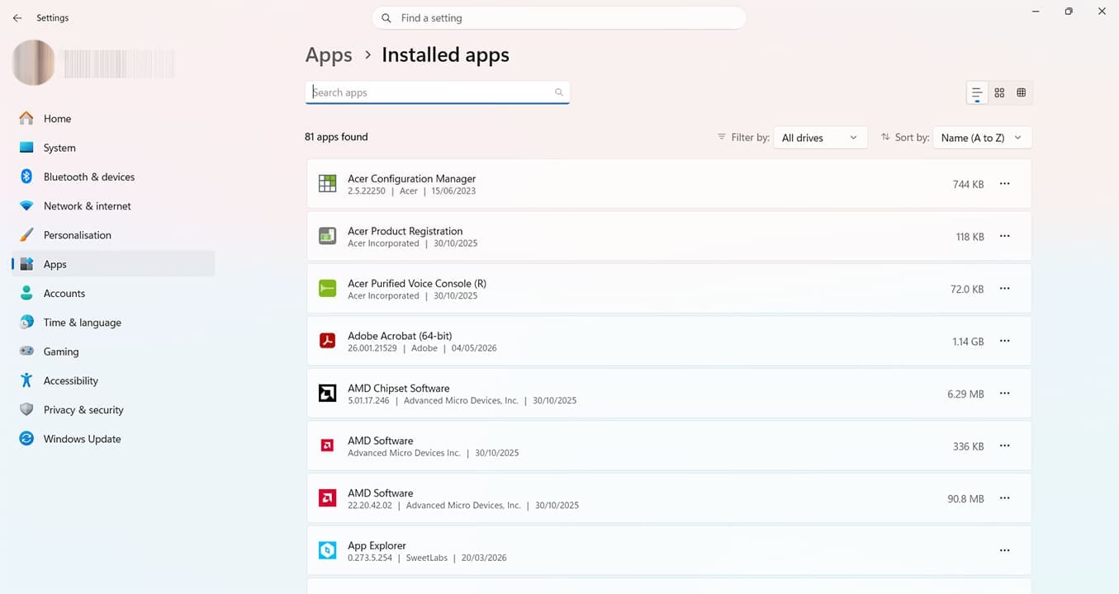Viewport: 1119px width, 594px height.
Task: Click the 336 KB AMD Software icon
Action: coord(328,445)
